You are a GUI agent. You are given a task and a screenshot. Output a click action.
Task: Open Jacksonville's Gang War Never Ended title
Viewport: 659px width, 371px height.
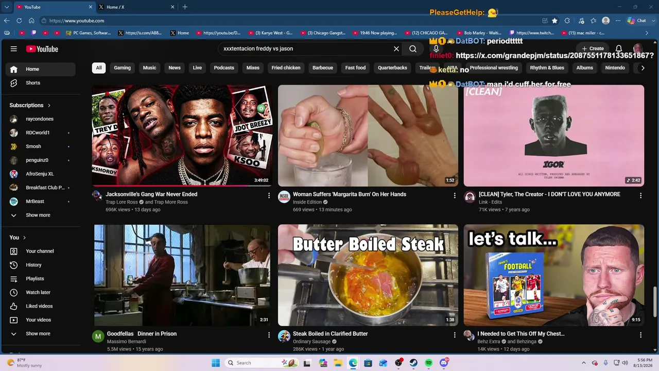click(x=151, y=194)
